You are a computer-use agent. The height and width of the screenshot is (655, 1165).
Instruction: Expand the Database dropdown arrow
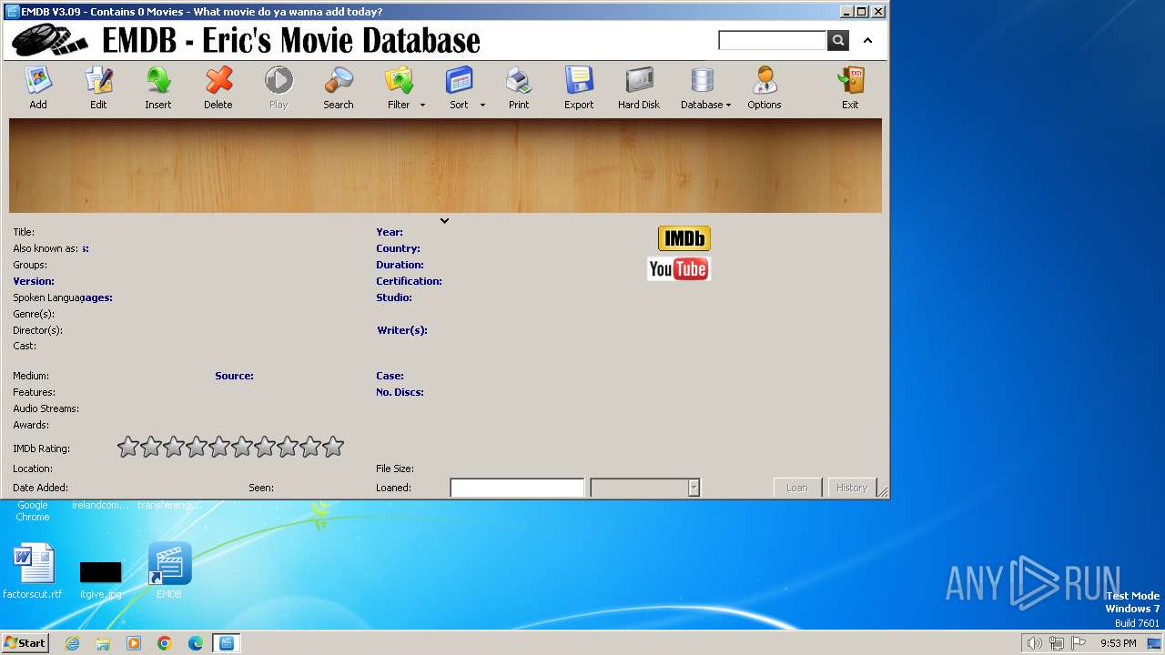click(x=728, y=106)
